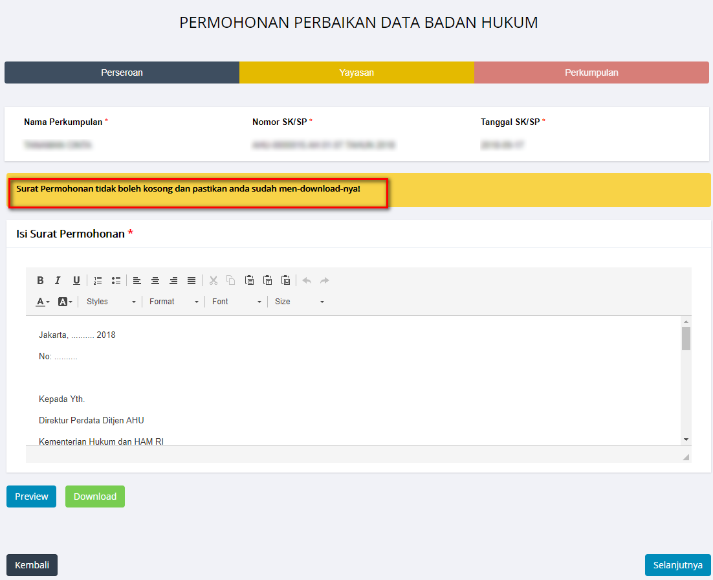Insert a bulleted list
Viewport: 713px width, 580px height.
[x=116, y=280]
